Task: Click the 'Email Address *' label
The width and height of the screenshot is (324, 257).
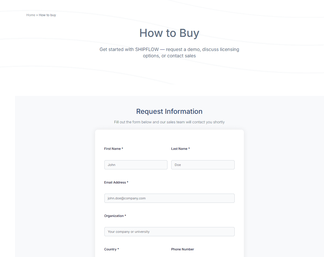Action: tap(116, 182)
